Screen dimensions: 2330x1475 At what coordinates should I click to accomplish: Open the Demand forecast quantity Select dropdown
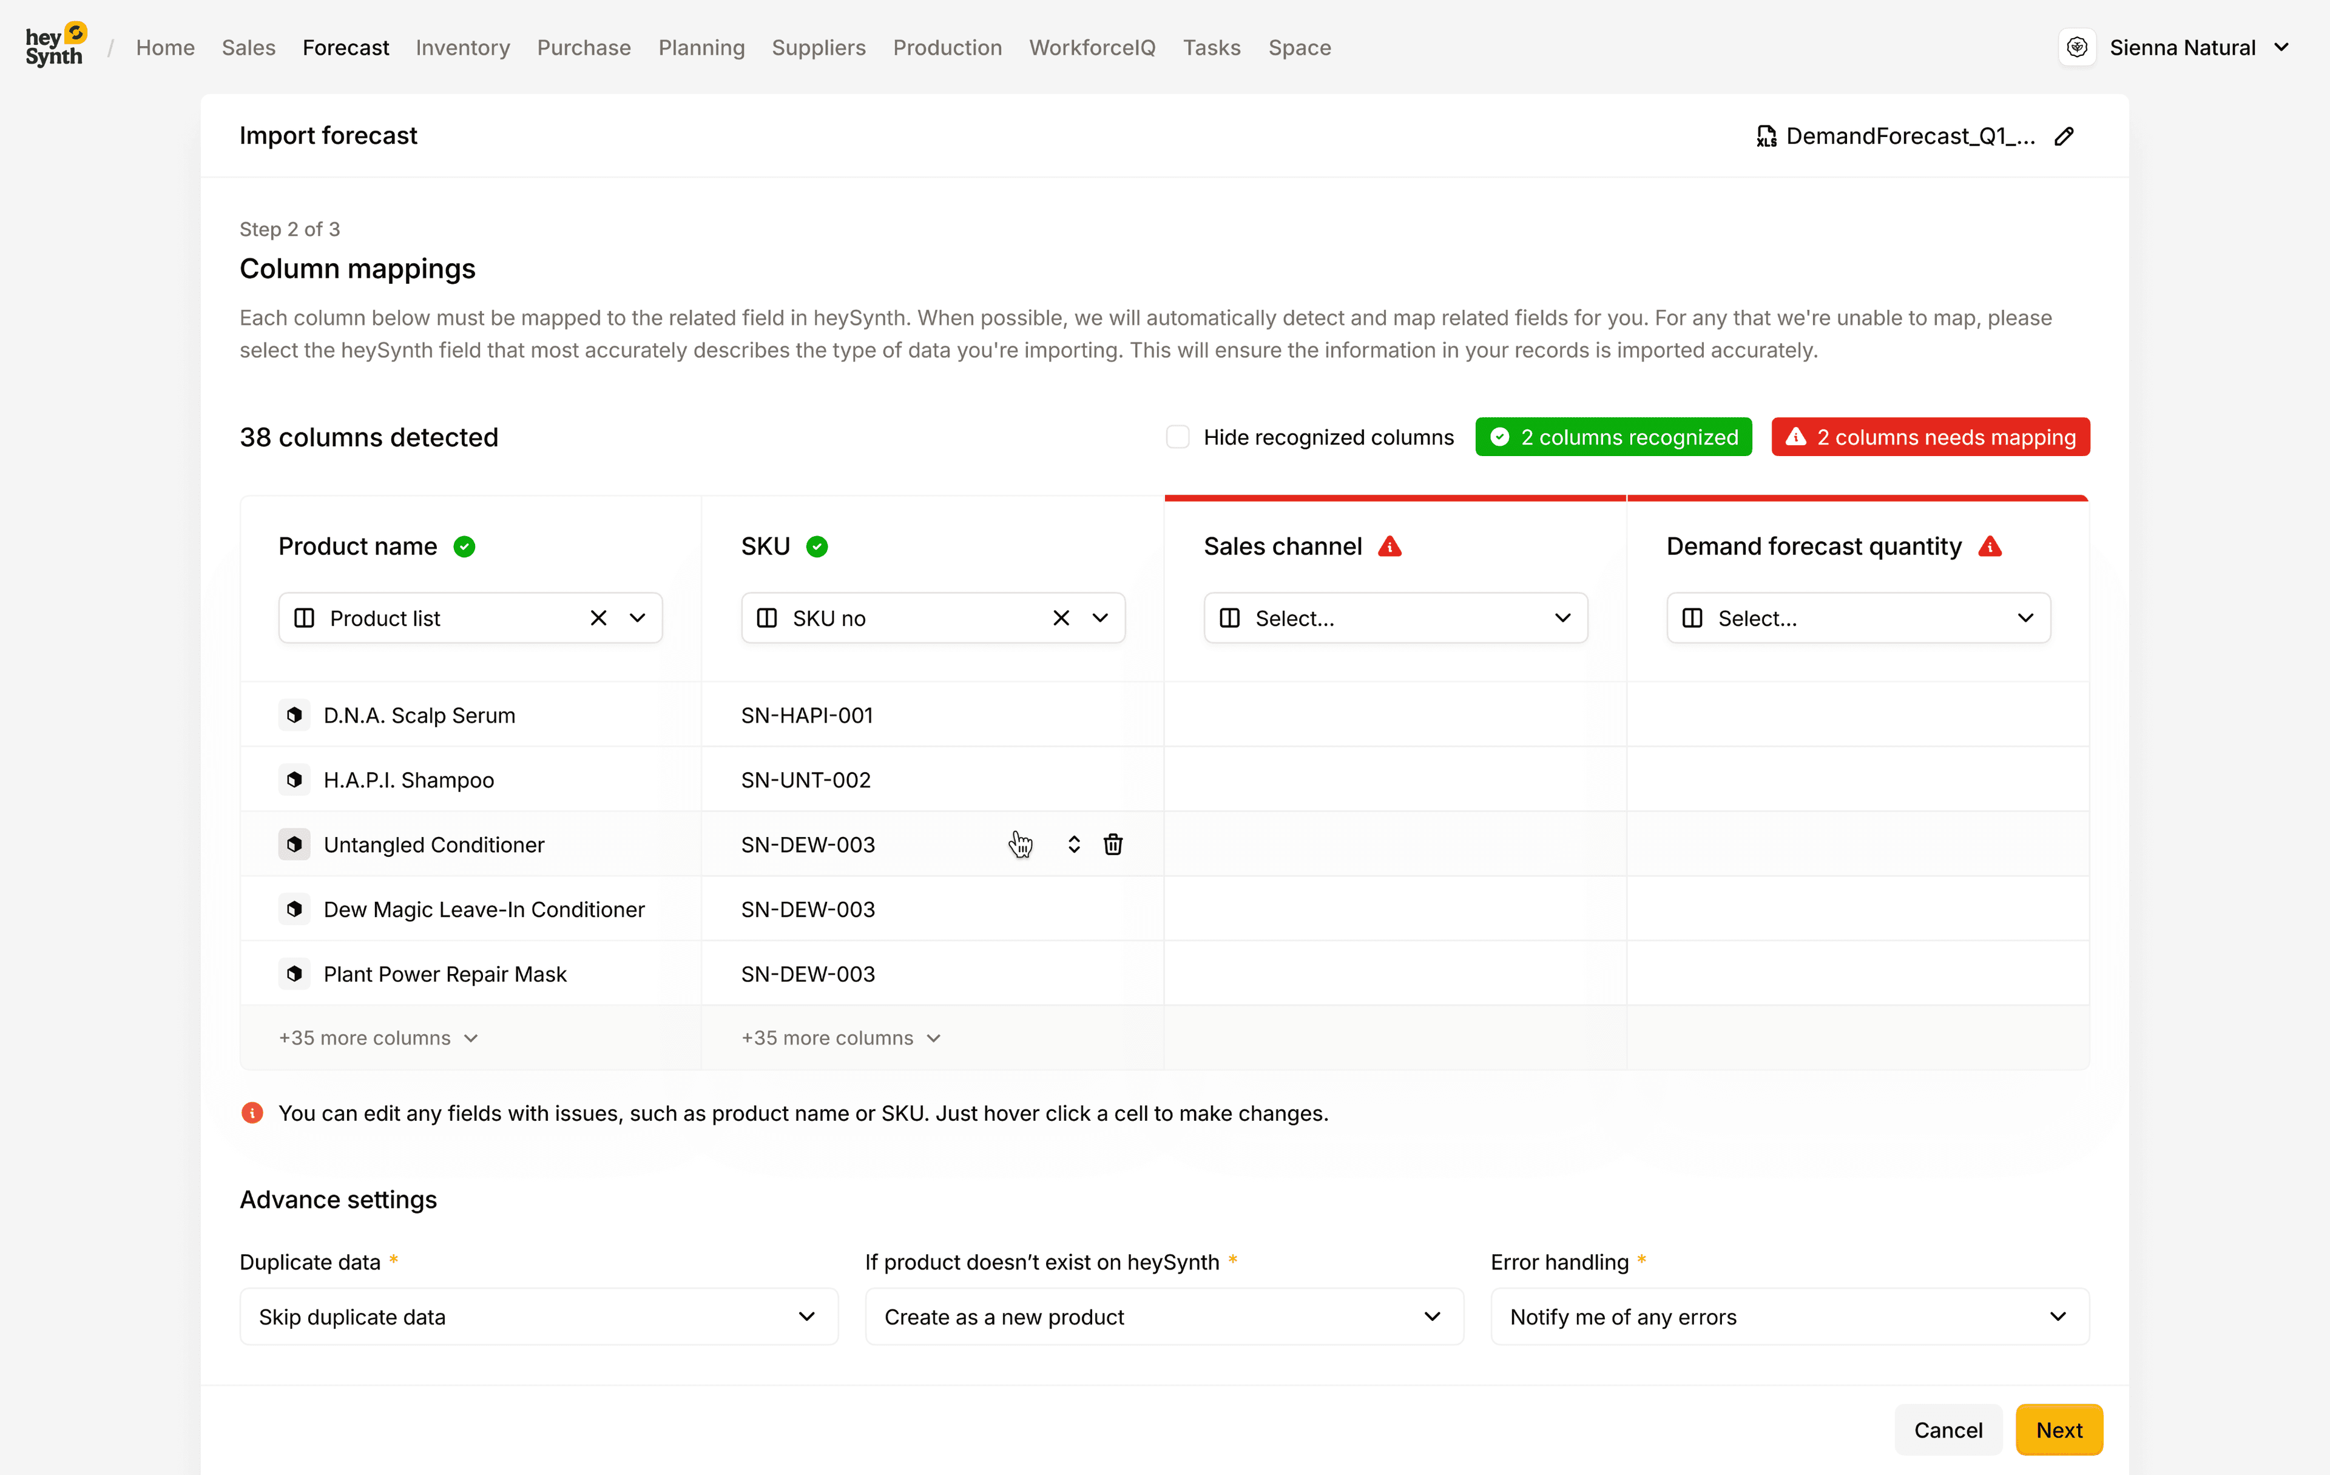point(1857,618)
